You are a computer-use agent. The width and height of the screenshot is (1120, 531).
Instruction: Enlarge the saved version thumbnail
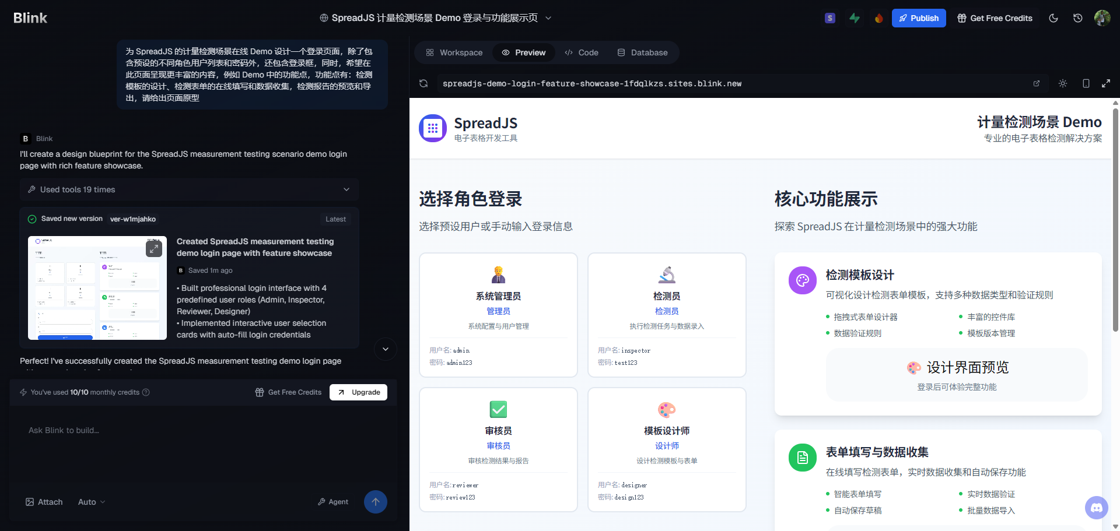(x=97, y=288)
